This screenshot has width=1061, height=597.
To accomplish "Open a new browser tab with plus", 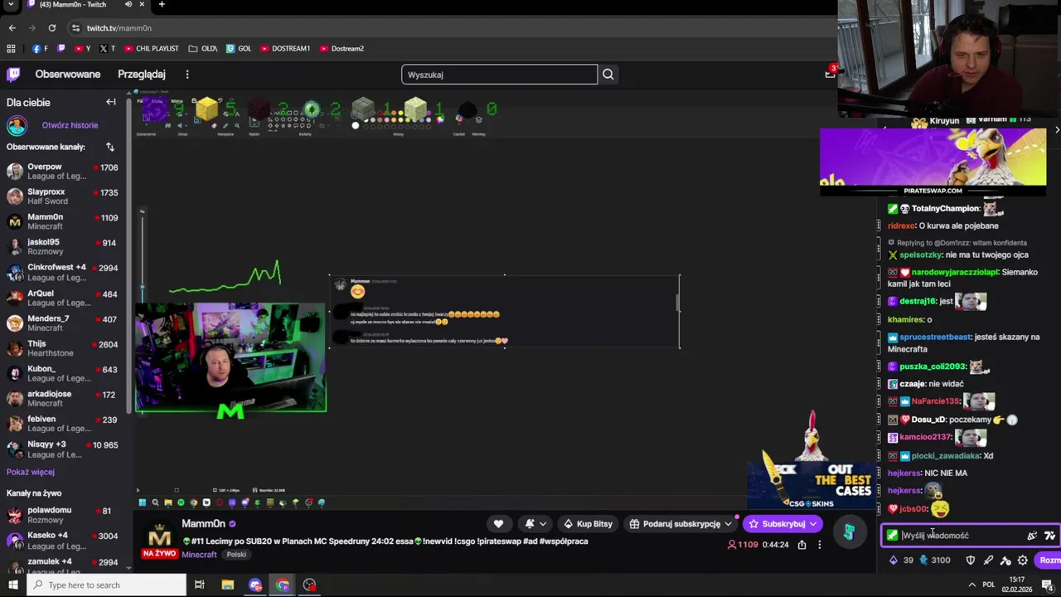I will coord(162,5).
